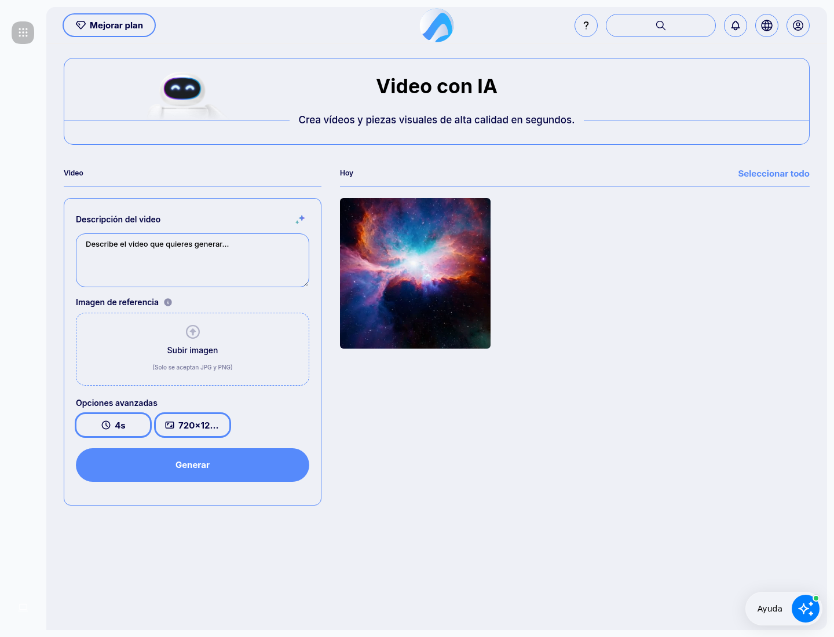Click the Imagen de referencia label
Viewport: 834px width, 637px height.
(117, 302)
